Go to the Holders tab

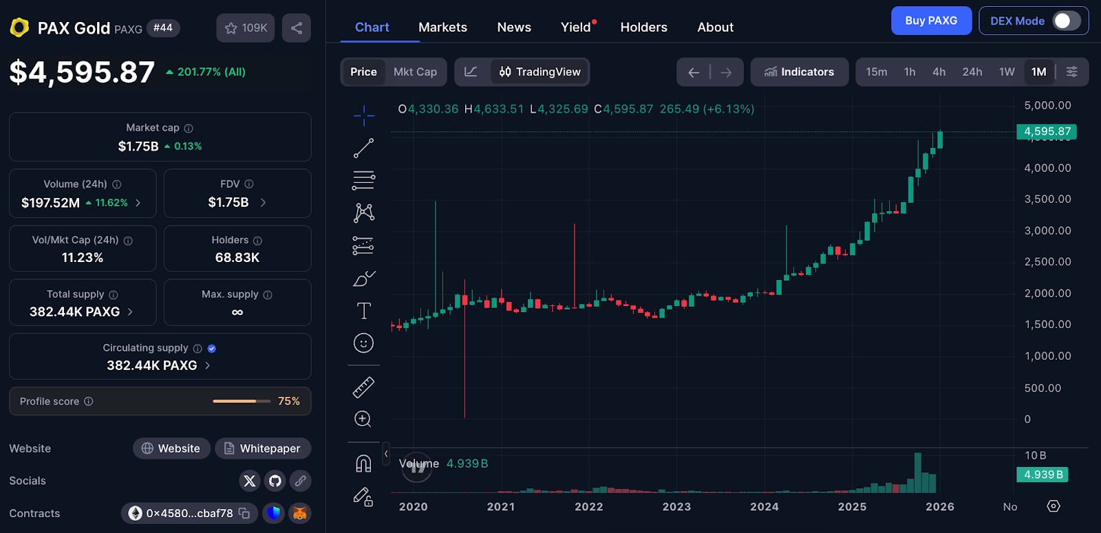643,28
